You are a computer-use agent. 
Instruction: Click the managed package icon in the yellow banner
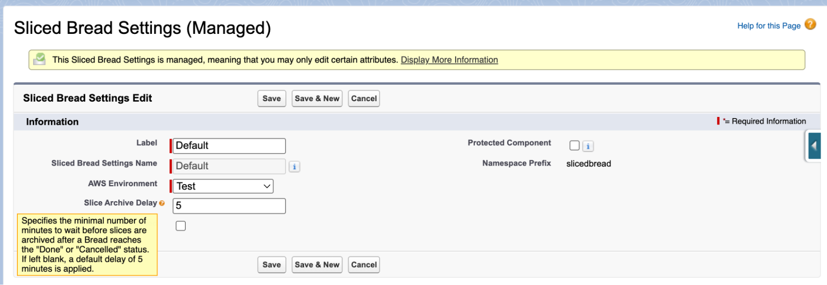[x=40, y=59]
